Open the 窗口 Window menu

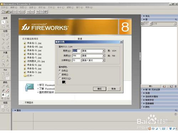coord(79,7)
